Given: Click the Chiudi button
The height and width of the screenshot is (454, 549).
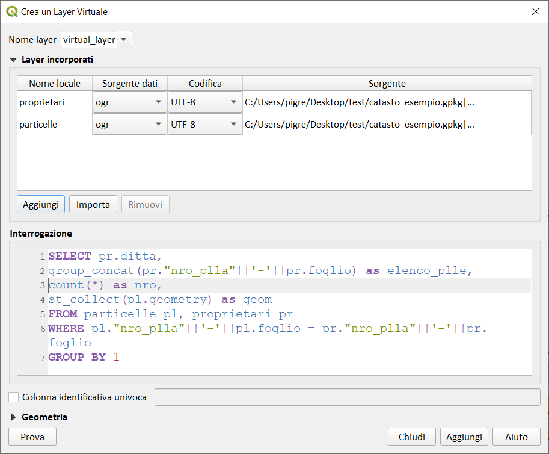Looking at the screenshot, I should (x=412, y=437).
